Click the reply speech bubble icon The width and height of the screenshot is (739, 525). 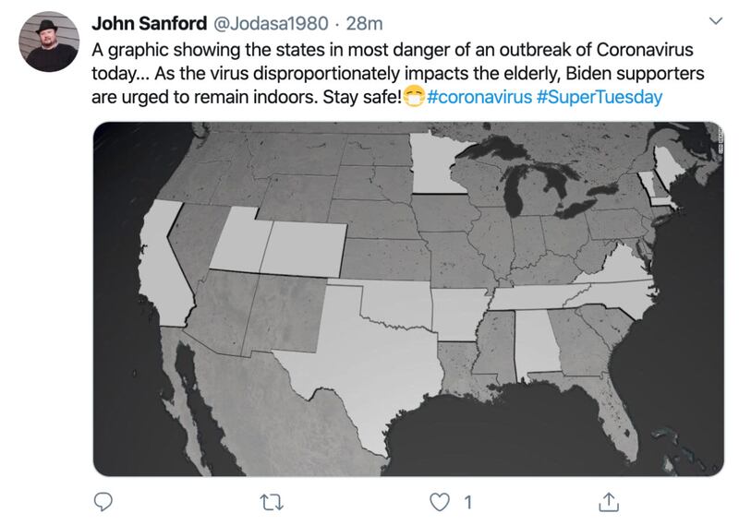coord(104,501)
